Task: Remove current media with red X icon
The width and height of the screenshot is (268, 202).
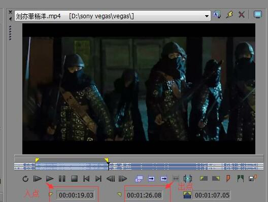Action: point(242,15)
